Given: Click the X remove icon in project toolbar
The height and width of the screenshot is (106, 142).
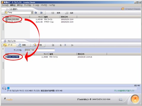Looking at the screenshot, I should 65,45.
